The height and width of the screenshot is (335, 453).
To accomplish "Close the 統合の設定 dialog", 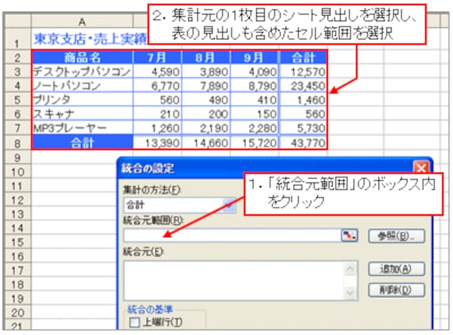I will (420, 168).
